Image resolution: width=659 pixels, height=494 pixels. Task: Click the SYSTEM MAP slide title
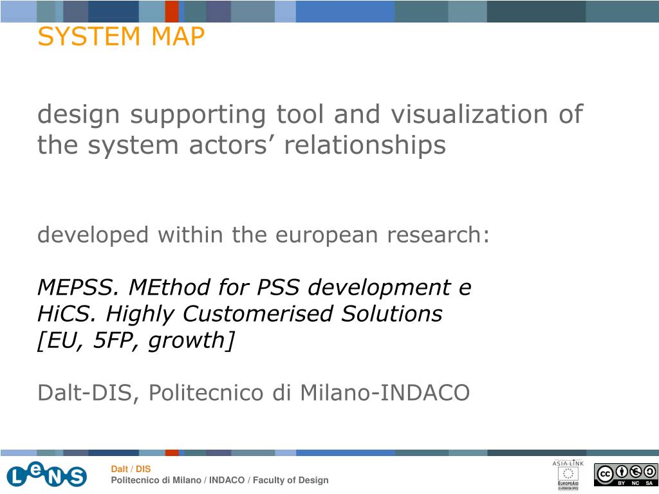[121, 36]
